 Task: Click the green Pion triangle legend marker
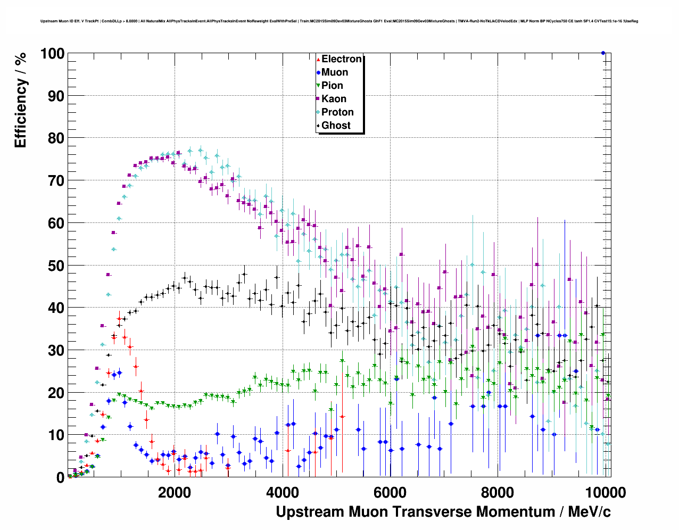[318, 86]
